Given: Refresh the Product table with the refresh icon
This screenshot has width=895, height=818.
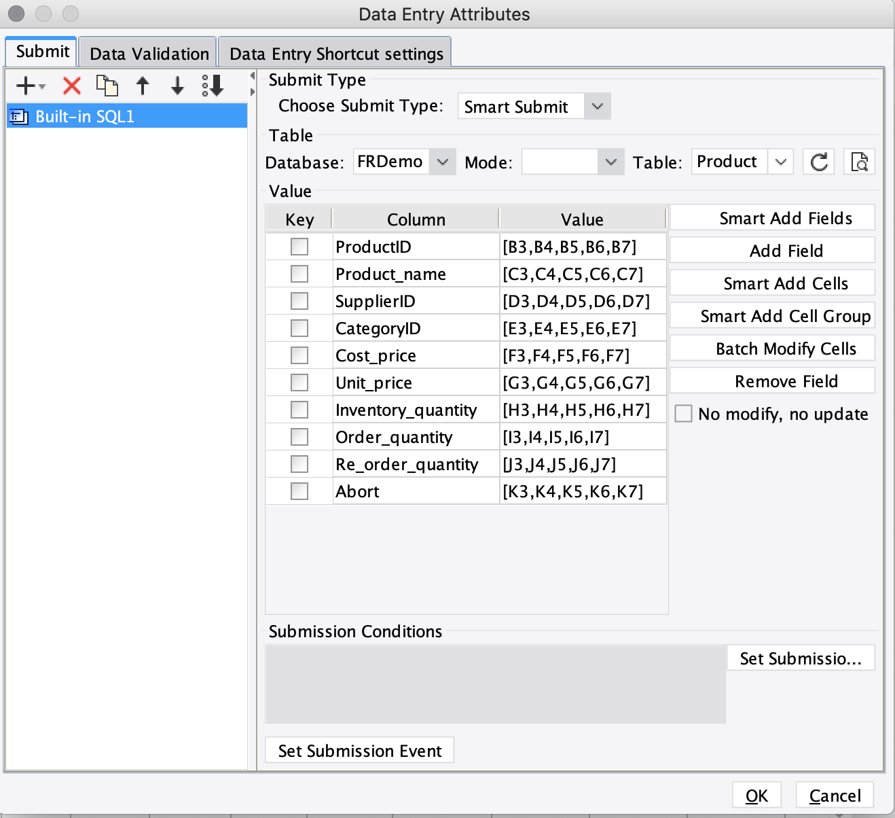Looking at the screenshot, I should click(x=818, y=161).
